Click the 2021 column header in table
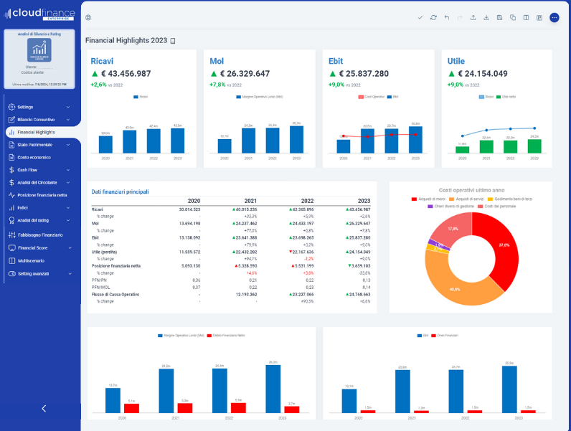Image resolution: width=571 pixels, height=431 pixels. (250, 201)
